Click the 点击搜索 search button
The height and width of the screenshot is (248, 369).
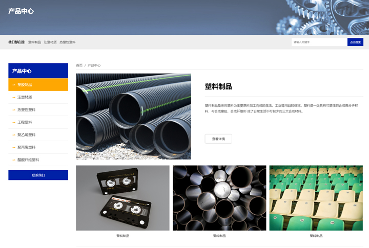[x=355, y=42]
